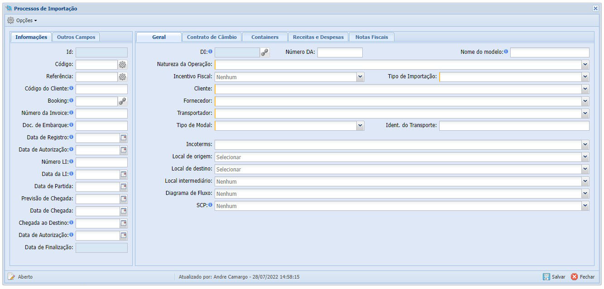This screenshot has height=289, width=604.
Task: Expand the Local de destino dropdown
Action: [585, 169]
